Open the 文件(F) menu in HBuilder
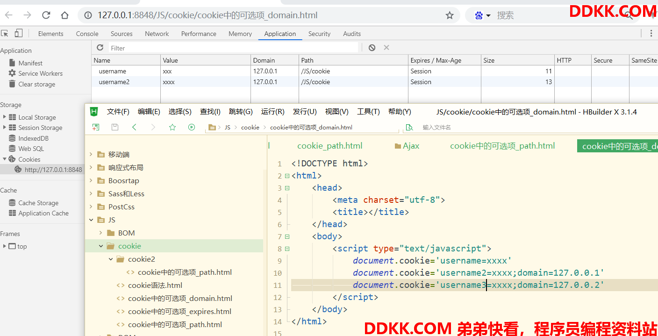 click(118, 112)
